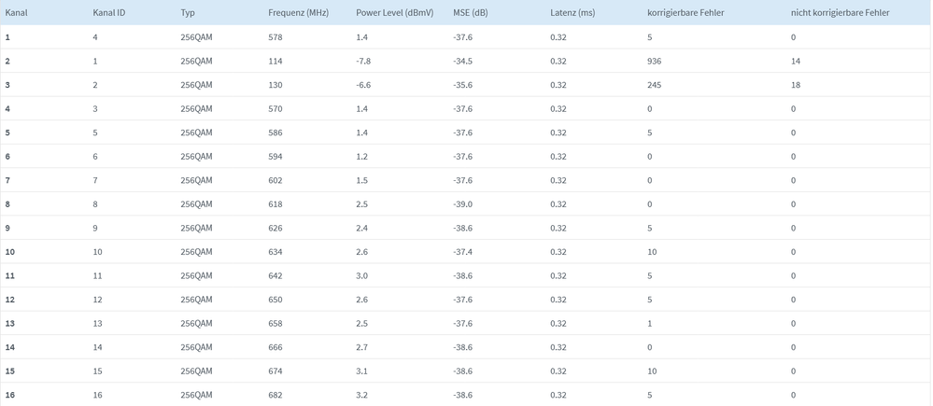
Task: Click the Kanal ID column header
Action: coord(109,13)
